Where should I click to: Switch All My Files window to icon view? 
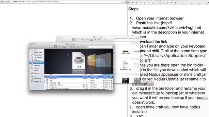(x=73, y=40)
